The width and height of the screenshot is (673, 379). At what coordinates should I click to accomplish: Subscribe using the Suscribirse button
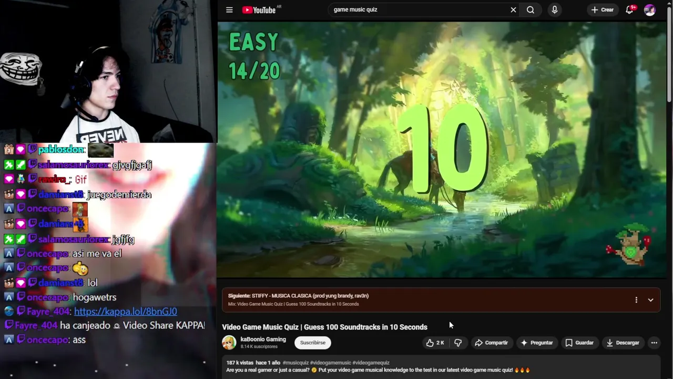coord(313,343)
